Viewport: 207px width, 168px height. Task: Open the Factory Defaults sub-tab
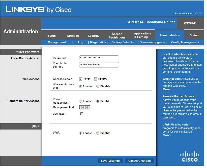[123, 42]
